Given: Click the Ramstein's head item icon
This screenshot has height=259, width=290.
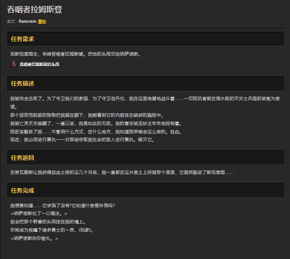Looking at the screenshot, I should (x=14, y=64).
